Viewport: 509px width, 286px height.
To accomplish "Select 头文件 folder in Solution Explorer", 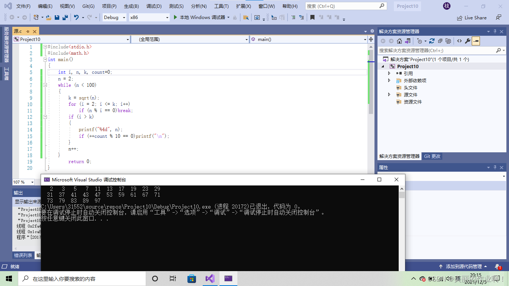I will tap(410, 88).
